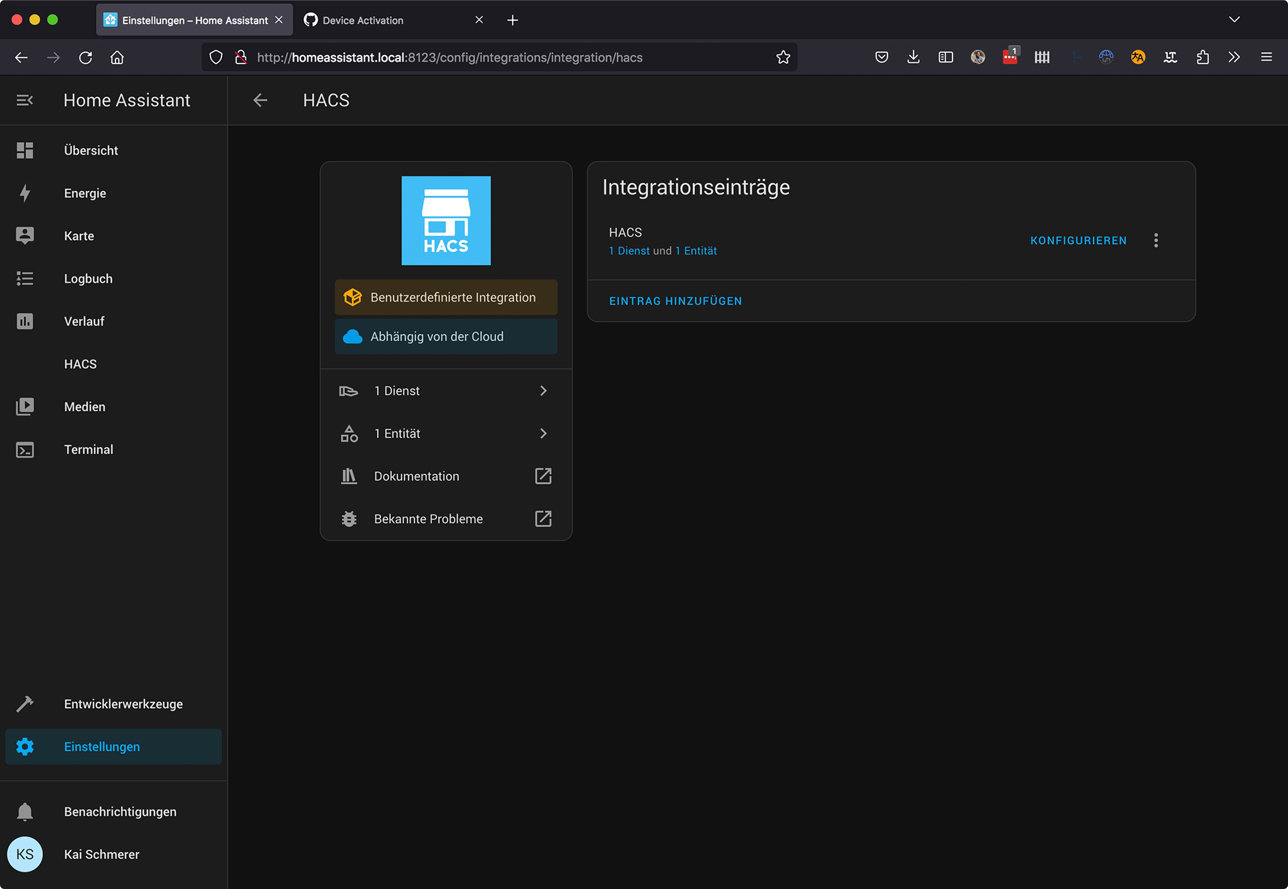Screen dimensions: 1288x889
Task: Switch to the Device Activation browser tab
Action: click(363, 20)
